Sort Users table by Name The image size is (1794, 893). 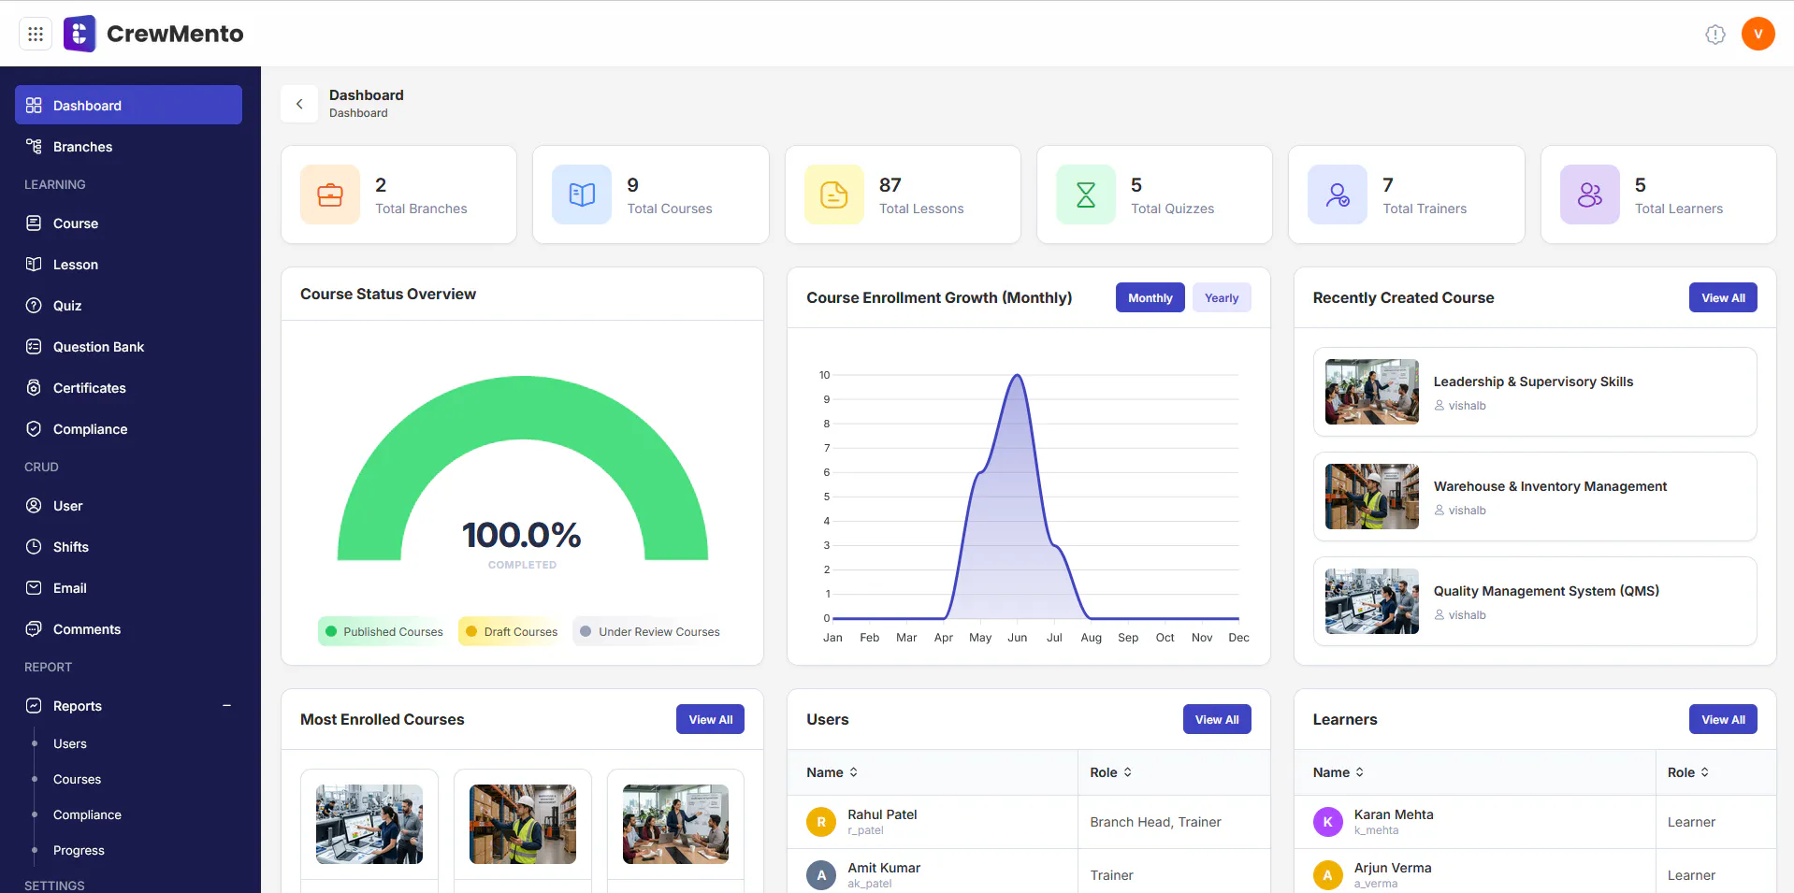[832, 772]
